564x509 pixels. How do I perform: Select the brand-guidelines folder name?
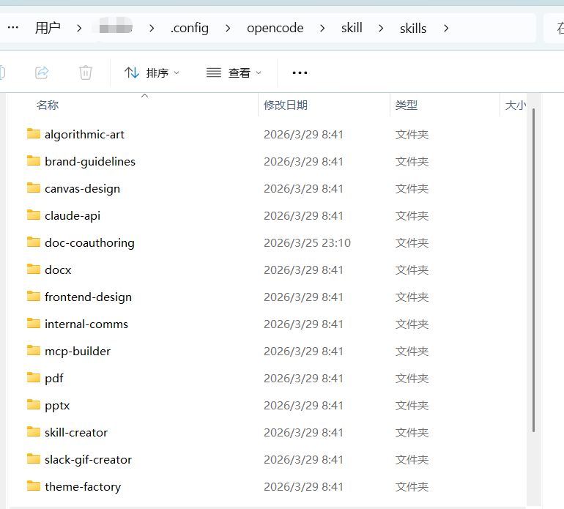click(90, 162)
